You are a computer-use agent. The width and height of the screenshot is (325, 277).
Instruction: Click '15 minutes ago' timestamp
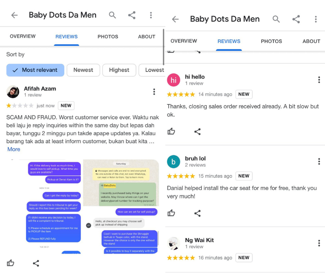pyautogui.click(x=215, y=176)
